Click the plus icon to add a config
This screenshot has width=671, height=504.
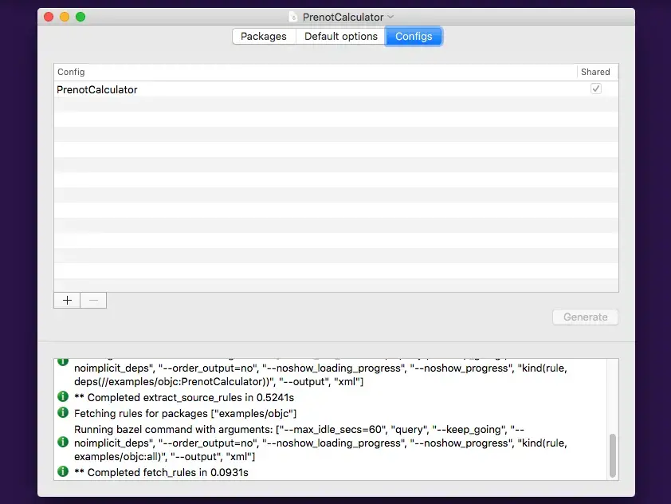pyautogui.click(x=67, y=300)
